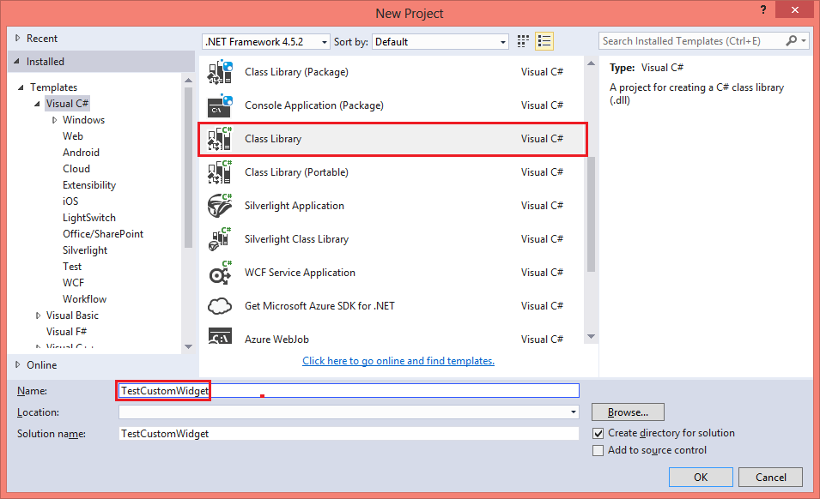Expand the Recent section
The height and width of the screenshot is (499, 820).
[x=18, y=38]
